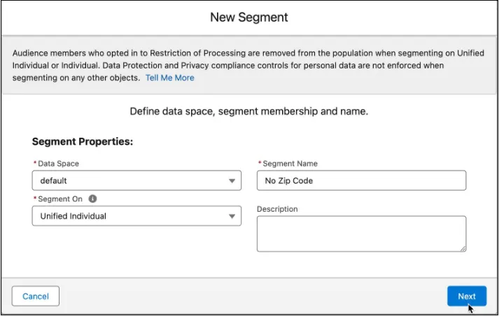Click the Description field label

click(277, 209)
